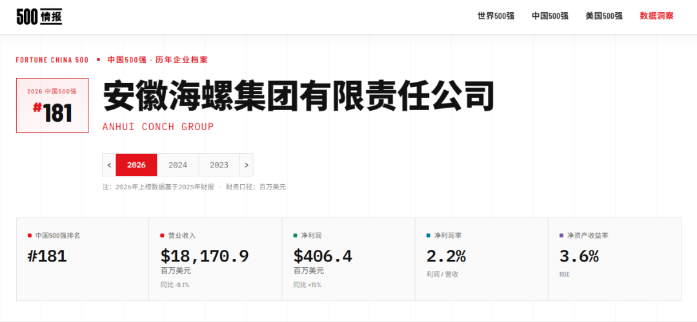Viewport: 697px width, 322px height.
Task: Click the 净利润率 card label
Action: pos(448,236)
